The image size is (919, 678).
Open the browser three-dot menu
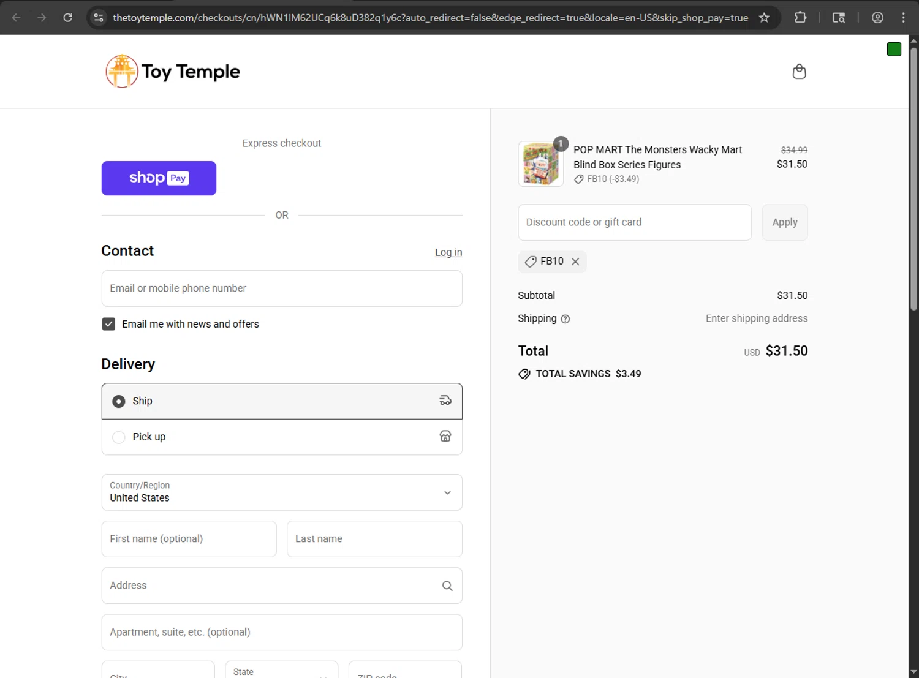pos(903,17)
